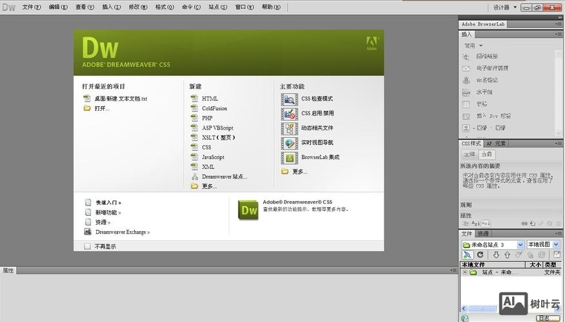Open the 编辑(E) menu
This screenshot has width=565, height=322.
[58, 7]
